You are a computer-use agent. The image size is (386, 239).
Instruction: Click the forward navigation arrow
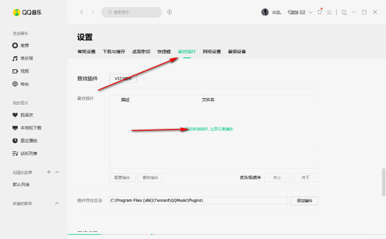pos(91,12)
